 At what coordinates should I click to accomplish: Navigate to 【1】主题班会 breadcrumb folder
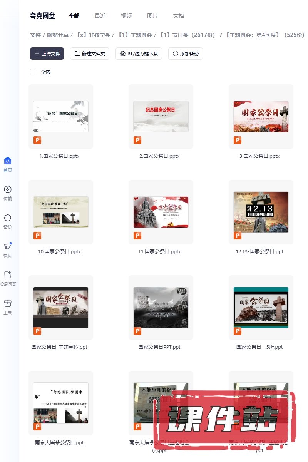(135, 35)
